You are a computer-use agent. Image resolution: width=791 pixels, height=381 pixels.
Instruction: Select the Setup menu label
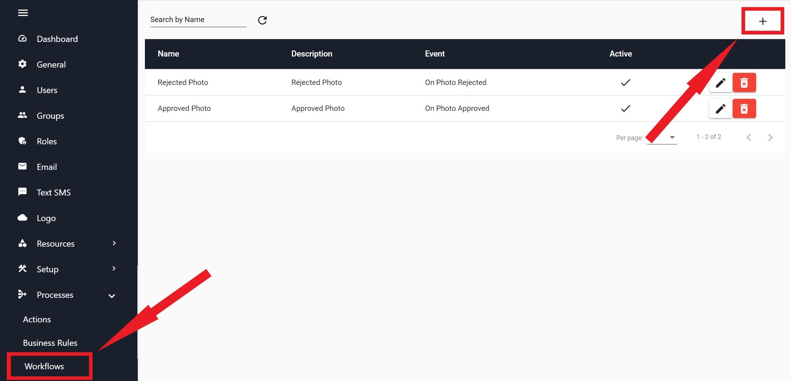pos(47,269)
